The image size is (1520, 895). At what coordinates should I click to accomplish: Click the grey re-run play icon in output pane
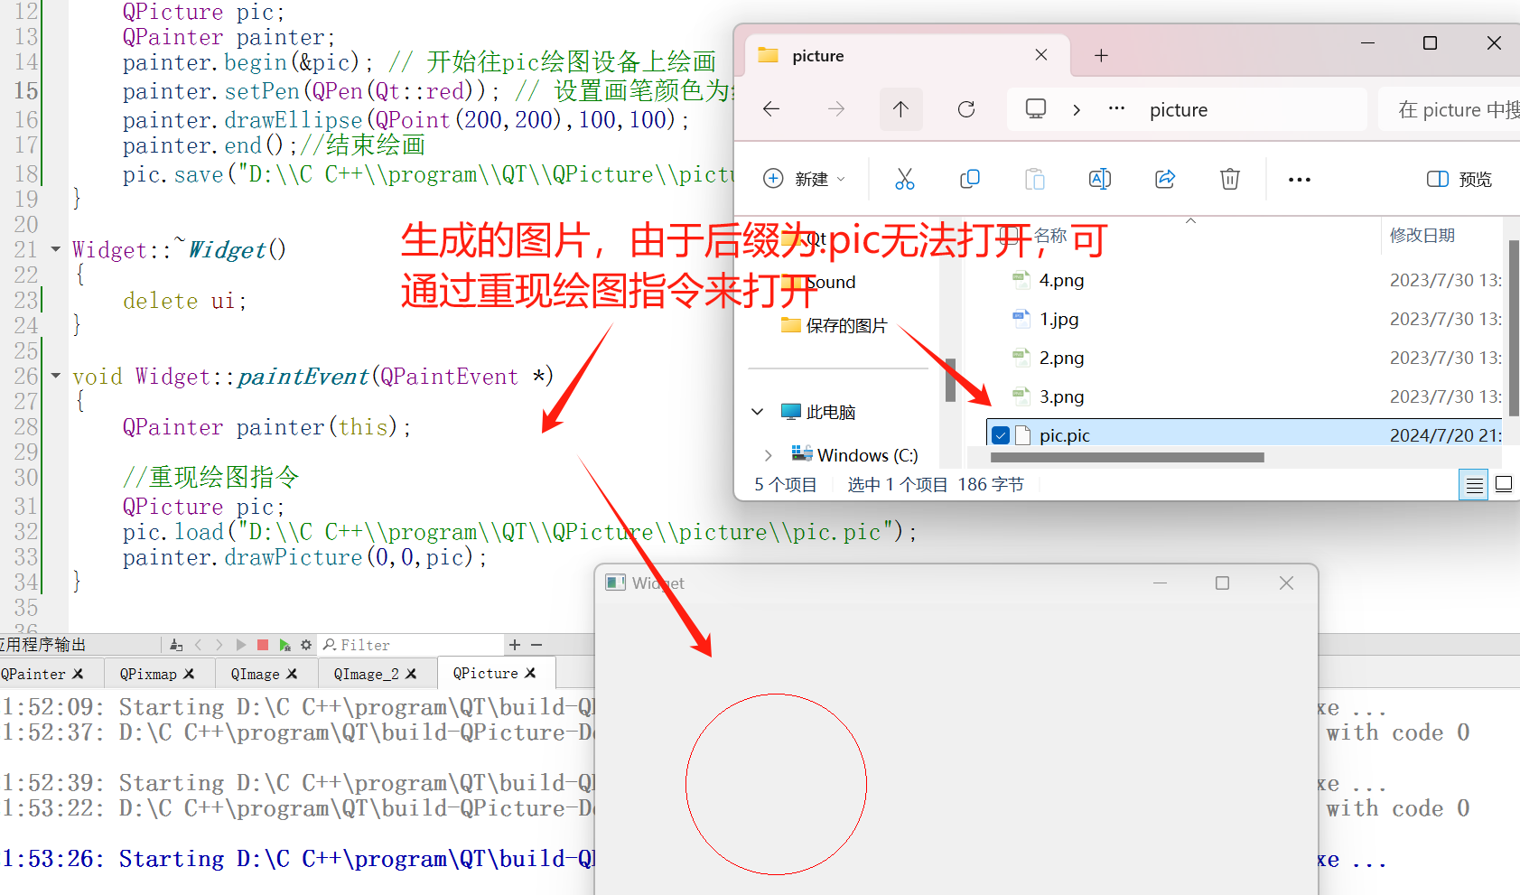(240, 645)
